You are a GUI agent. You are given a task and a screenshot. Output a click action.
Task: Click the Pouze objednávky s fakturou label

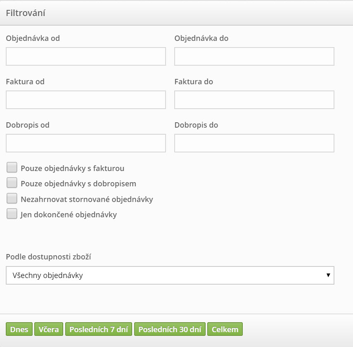[x=73, y=168]
